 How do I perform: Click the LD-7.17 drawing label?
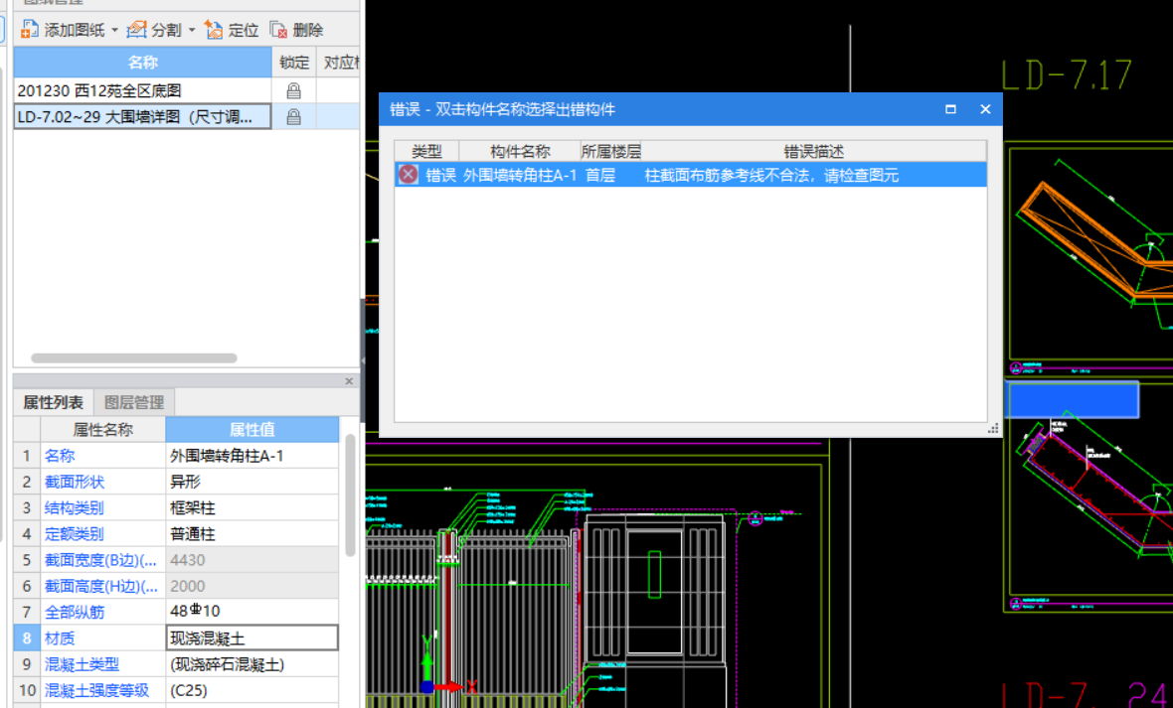[x=1066, y=74]
